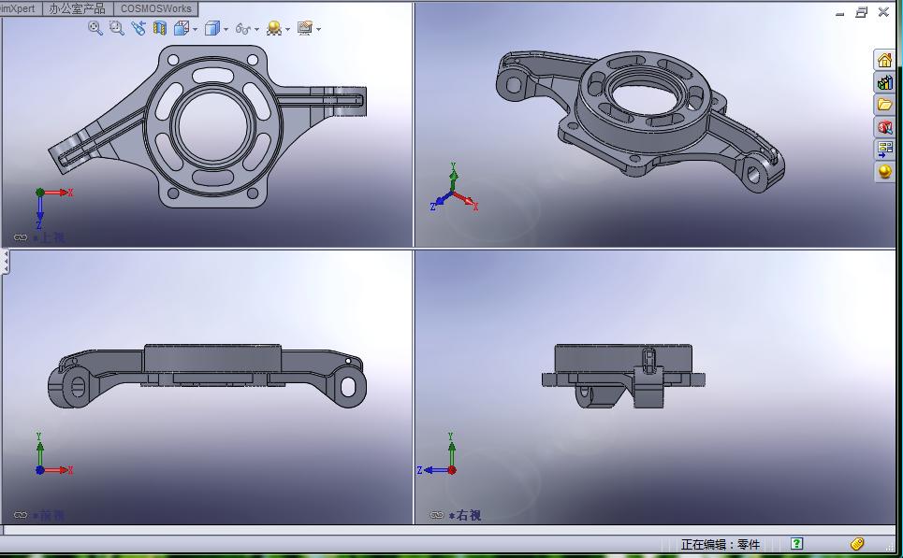903x558 pixels.
Task: Click the panel flyout handle on left edge
Action: coord(5,262)
